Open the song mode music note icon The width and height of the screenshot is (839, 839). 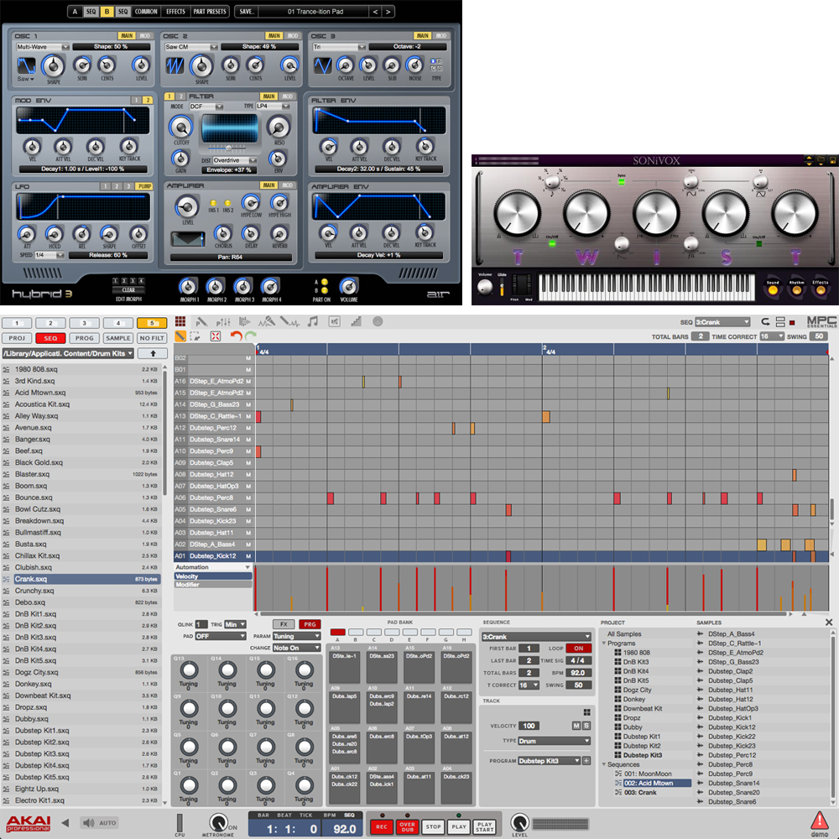(312, 321)
